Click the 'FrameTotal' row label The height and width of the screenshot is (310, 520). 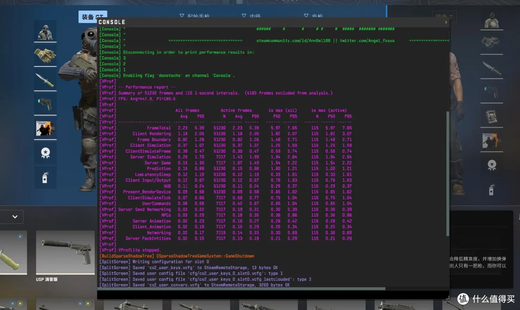pyautogui.click(x=158, y=128)
